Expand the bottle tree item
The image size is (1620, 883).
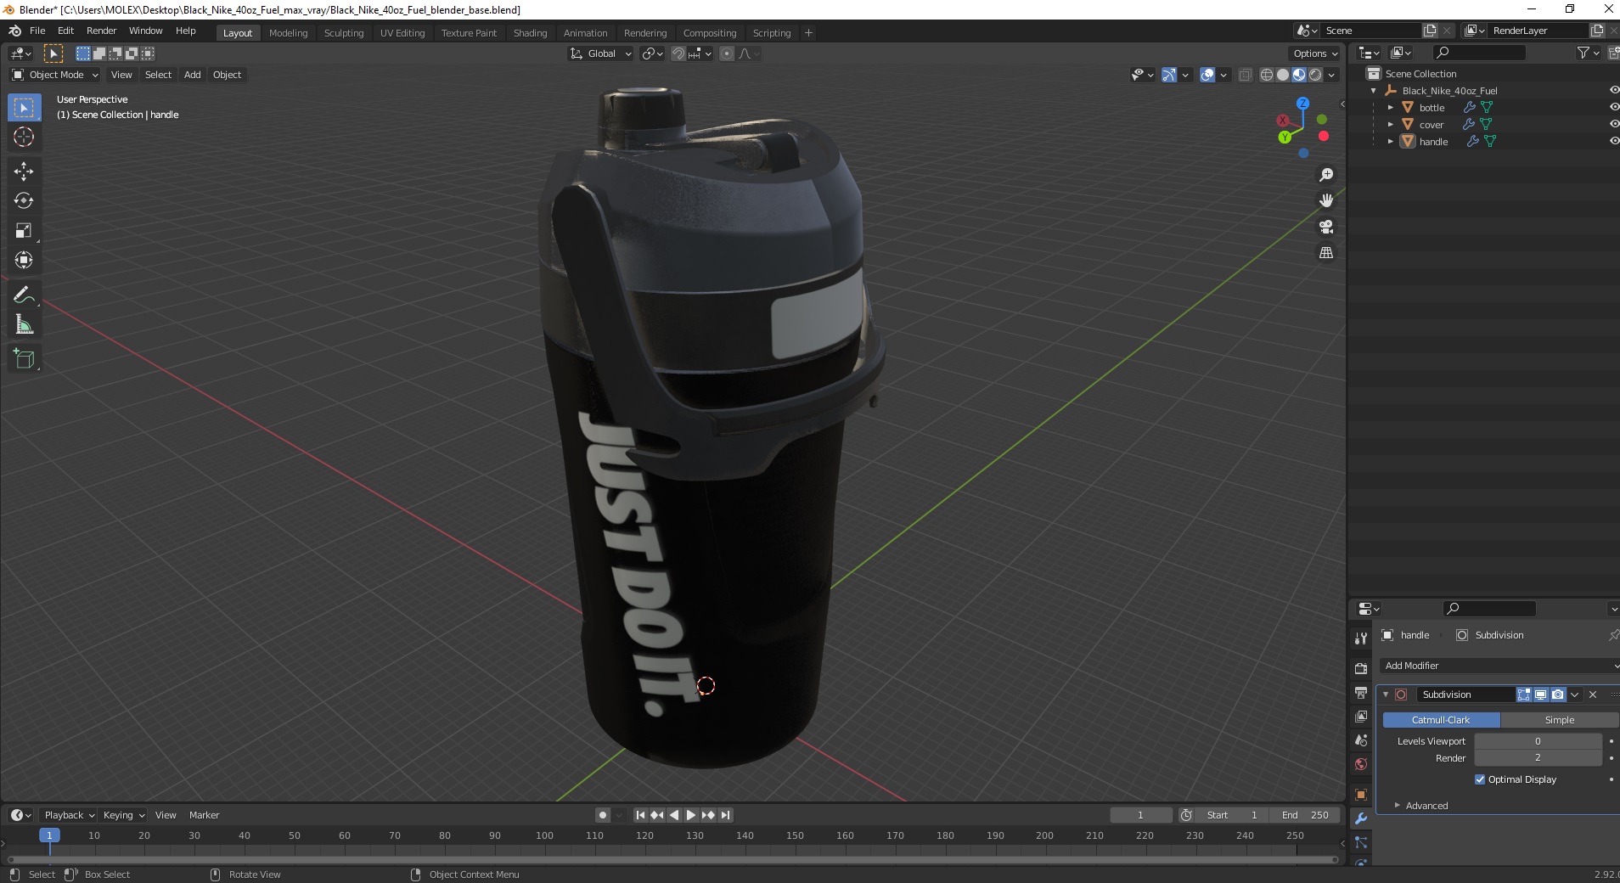pyautogui.click(x=1391, y=107)
